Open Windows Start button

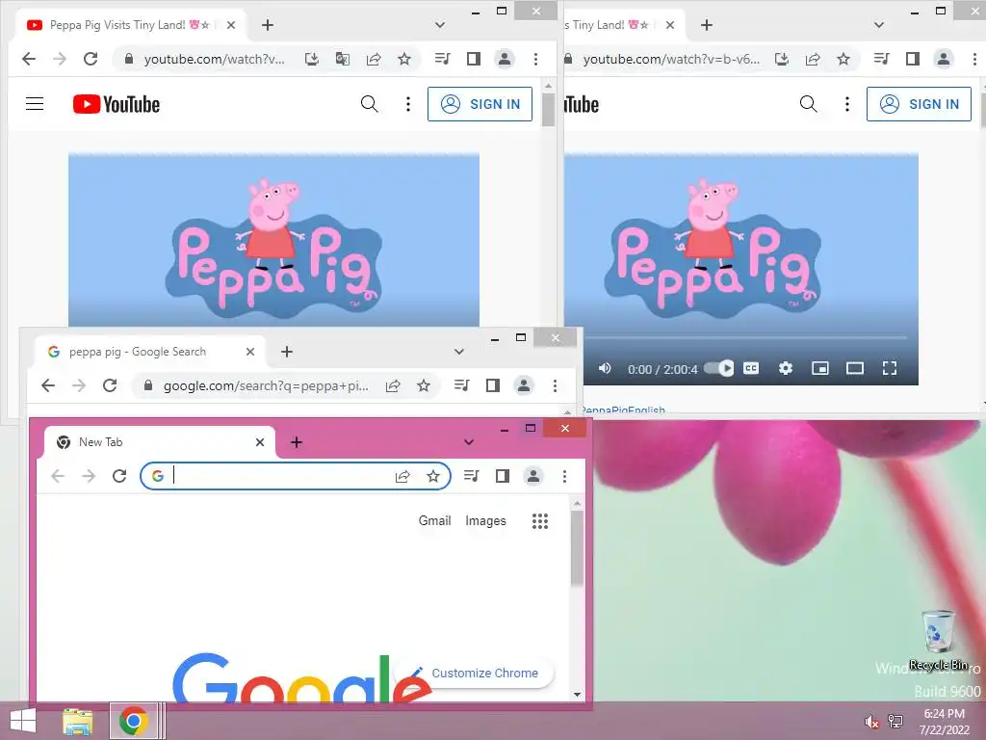[x=23, y=721]
